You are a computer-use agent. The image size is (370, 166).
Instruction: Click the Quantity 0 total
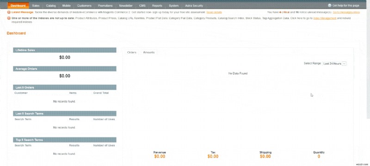319,155
